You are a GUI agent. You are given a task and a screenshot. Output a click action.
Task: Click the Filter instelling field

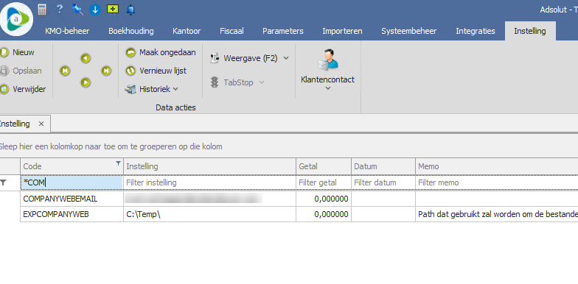pyautogui.click(x=209, y=182)
